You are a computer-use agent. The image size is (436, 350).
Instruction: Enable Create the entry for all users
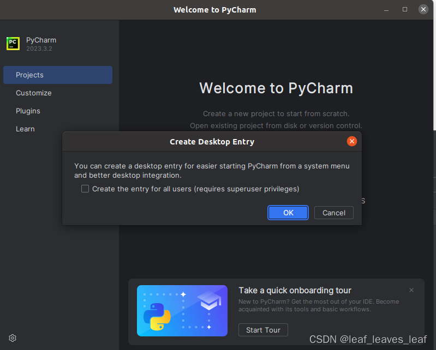click(x=85, y=189)
